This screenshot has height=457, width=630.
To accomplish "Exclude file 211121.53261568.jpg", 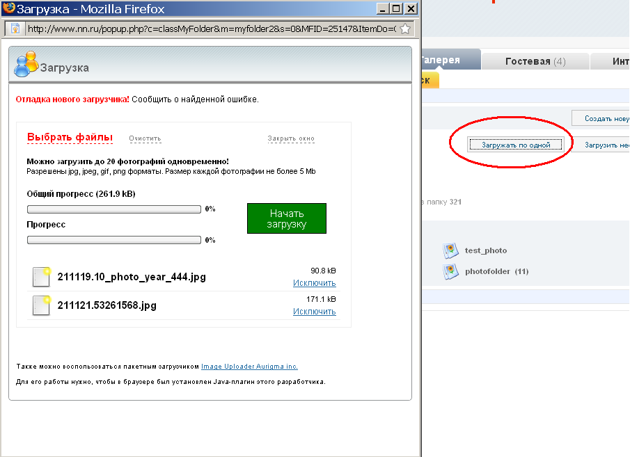I will point(314,311).
